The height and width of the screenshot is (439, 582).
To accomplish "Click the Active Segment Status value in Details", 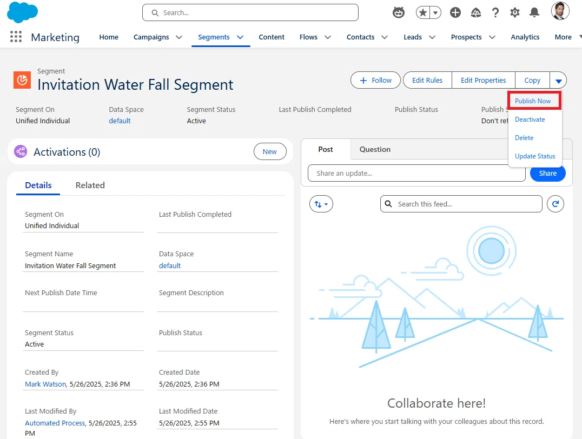I will point(34,344).
